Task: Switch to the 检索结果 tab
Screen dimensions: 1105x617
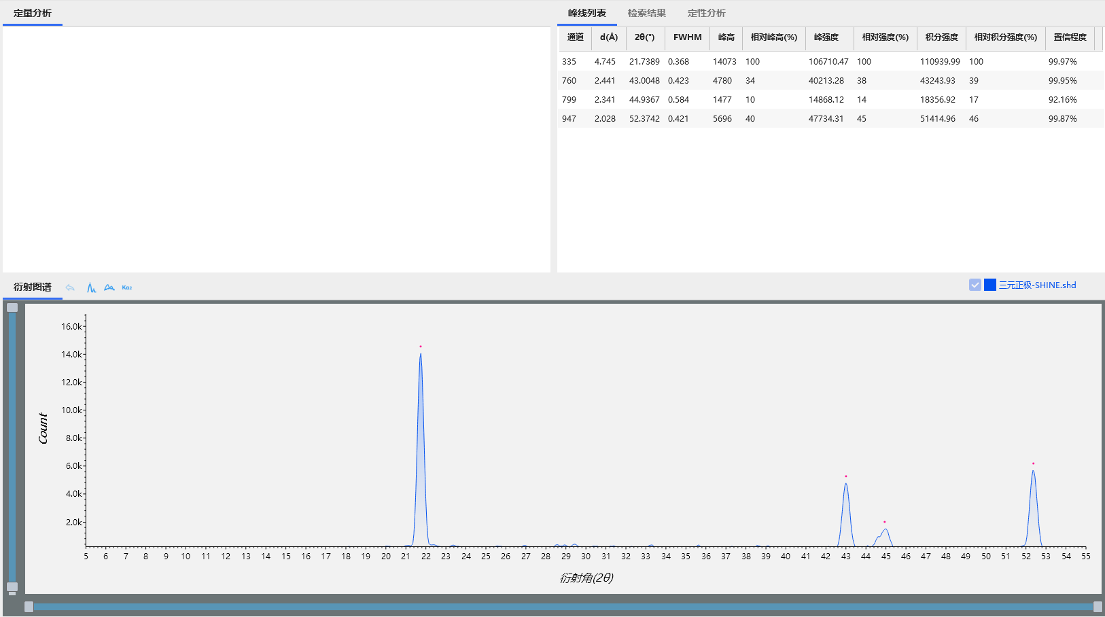Action: 646,13
